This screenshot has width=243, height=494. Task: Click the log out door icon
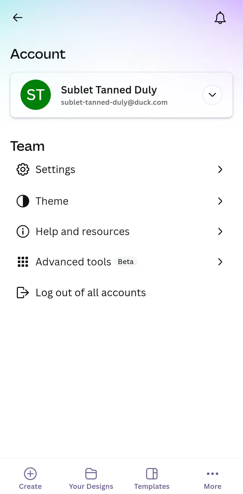(x=23, y=293)
